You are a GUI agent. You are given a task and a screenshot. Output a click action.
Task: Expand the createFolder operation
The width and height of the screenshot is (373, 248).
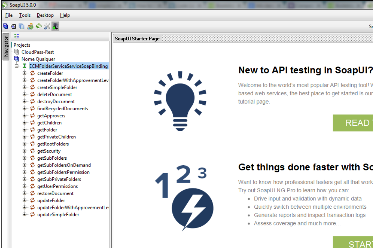point(24,73)
